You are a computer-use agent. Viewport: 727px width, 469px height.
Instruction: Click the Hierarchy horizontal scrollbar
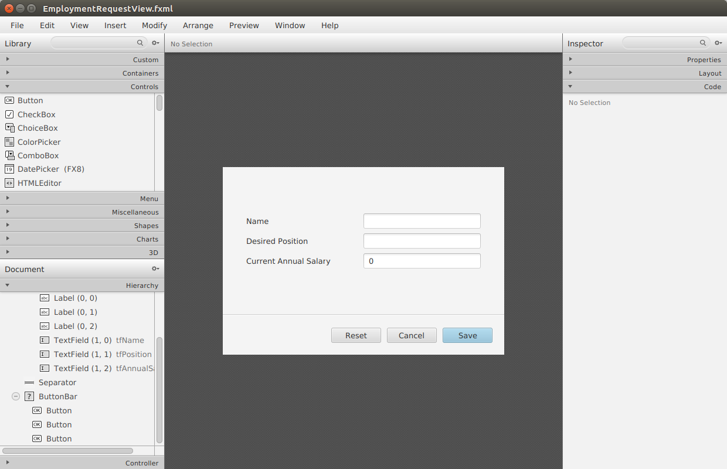(x=67, y=451)
